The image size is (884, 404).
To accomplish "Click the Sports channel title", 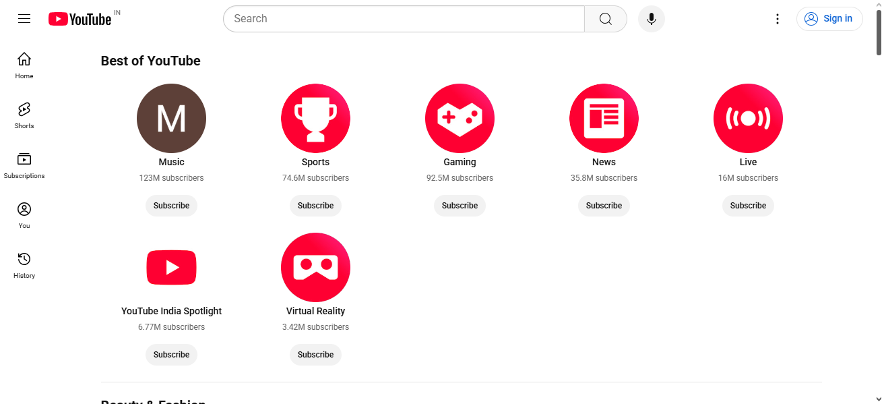I will pyautogui.click(x=315, y=162).
